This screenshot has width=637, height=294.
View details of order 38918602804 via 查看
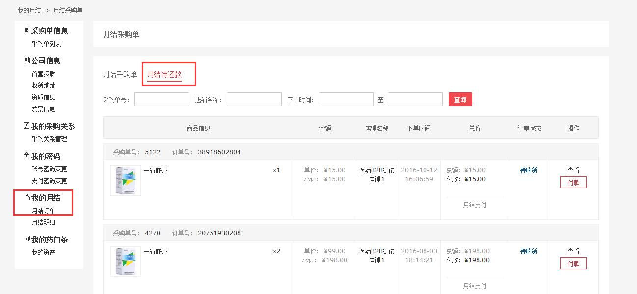click(x=573, y=170)
